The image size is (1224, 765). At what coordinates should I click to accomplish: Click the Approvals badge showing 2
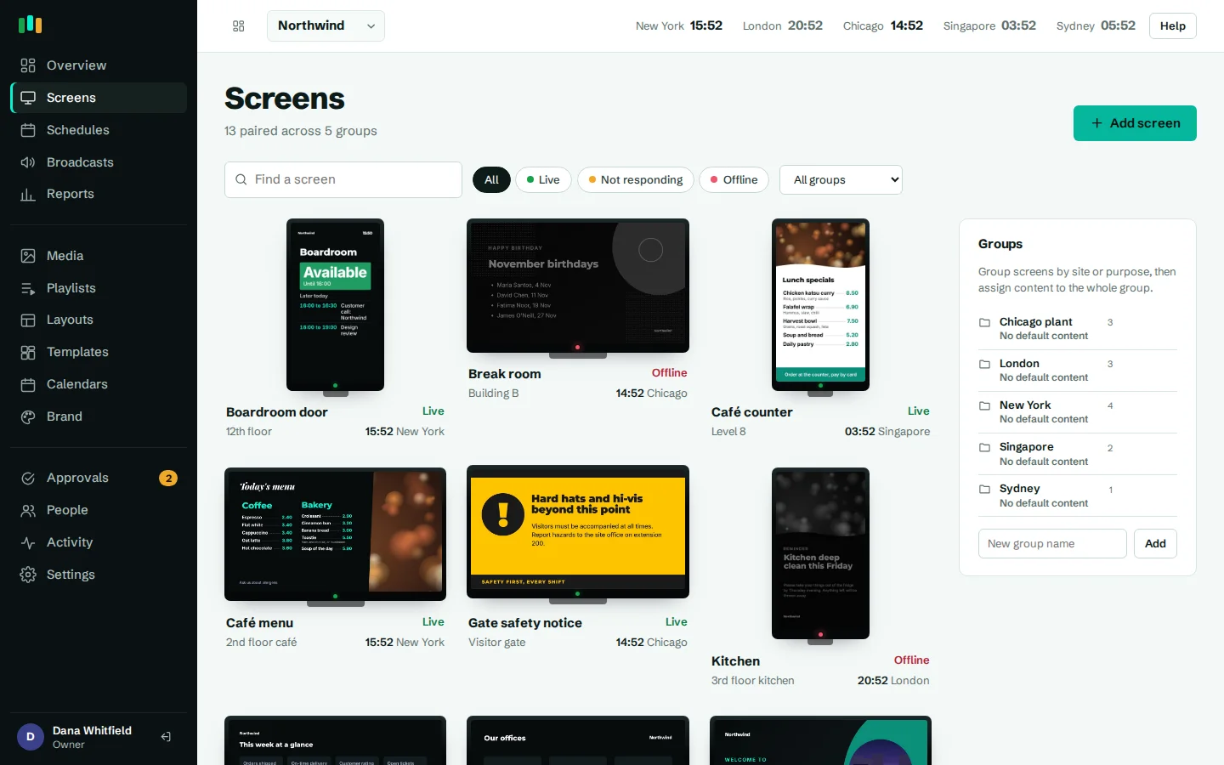pyautogui.click(x=168, y=478)
